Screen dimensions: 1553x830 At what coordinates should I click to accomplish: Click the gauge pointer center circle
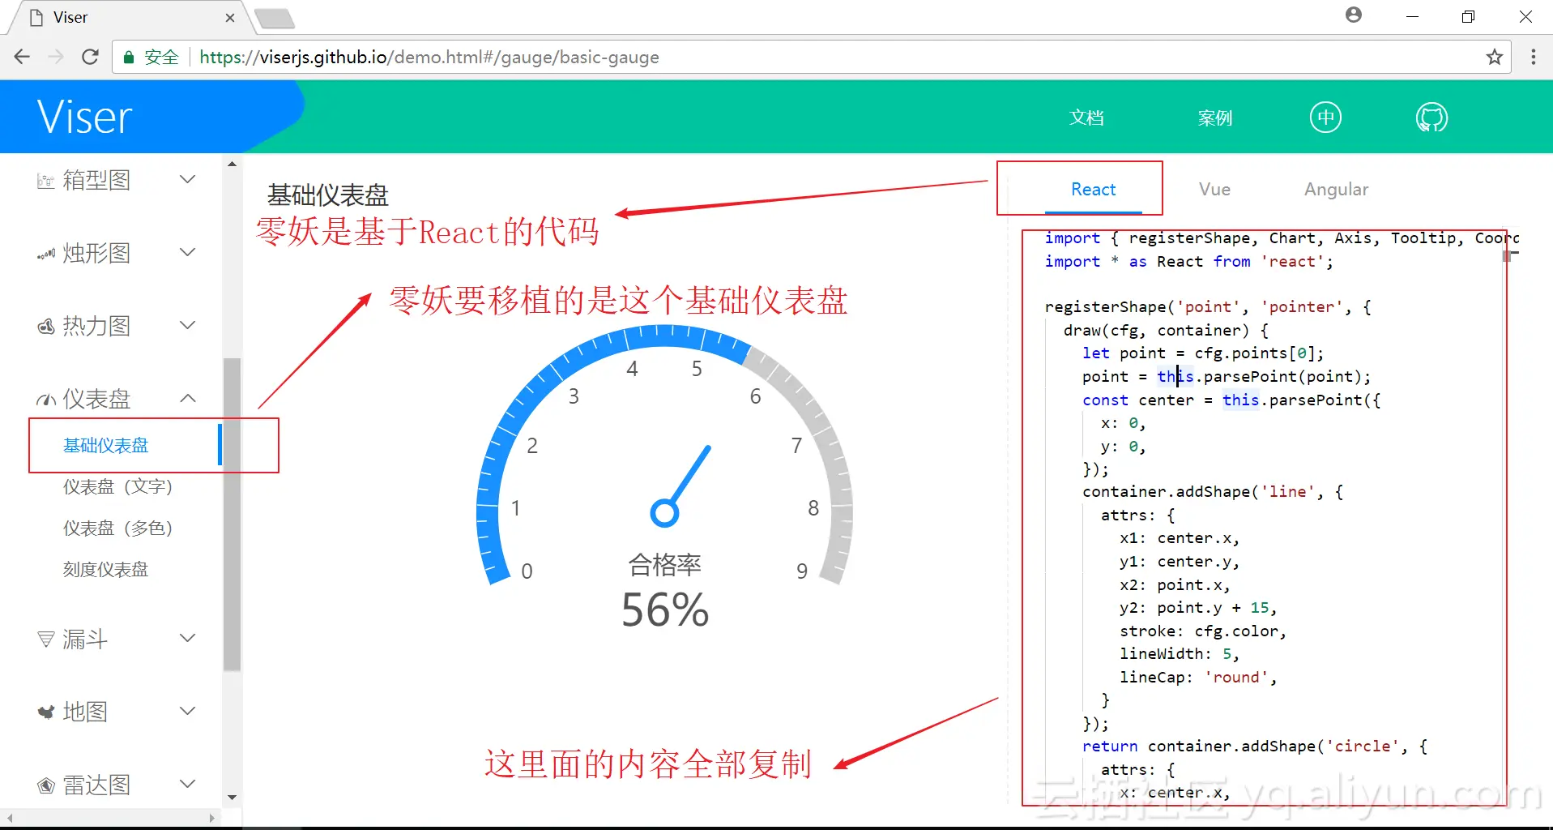click(x=664, y=513)
